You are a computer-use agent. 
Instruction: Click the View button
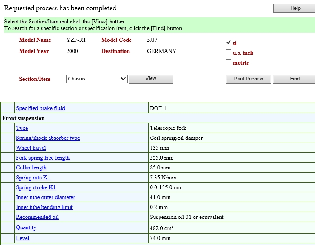(x=151, y=79)
